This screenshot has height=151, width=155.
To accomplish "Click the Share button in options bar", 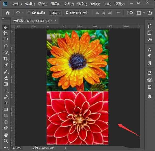I will click(x=149, y=13).
